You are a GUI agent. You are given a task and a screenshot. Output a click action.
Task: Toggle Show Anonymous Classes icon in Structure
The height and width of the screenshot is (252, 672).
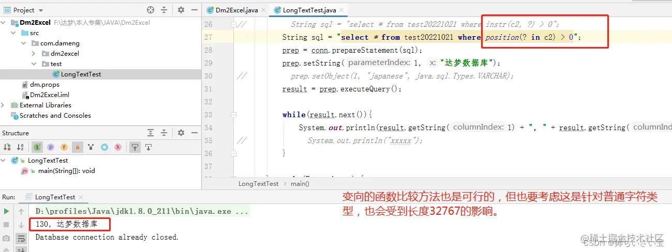pyautogui.click(x=91, y=147)
